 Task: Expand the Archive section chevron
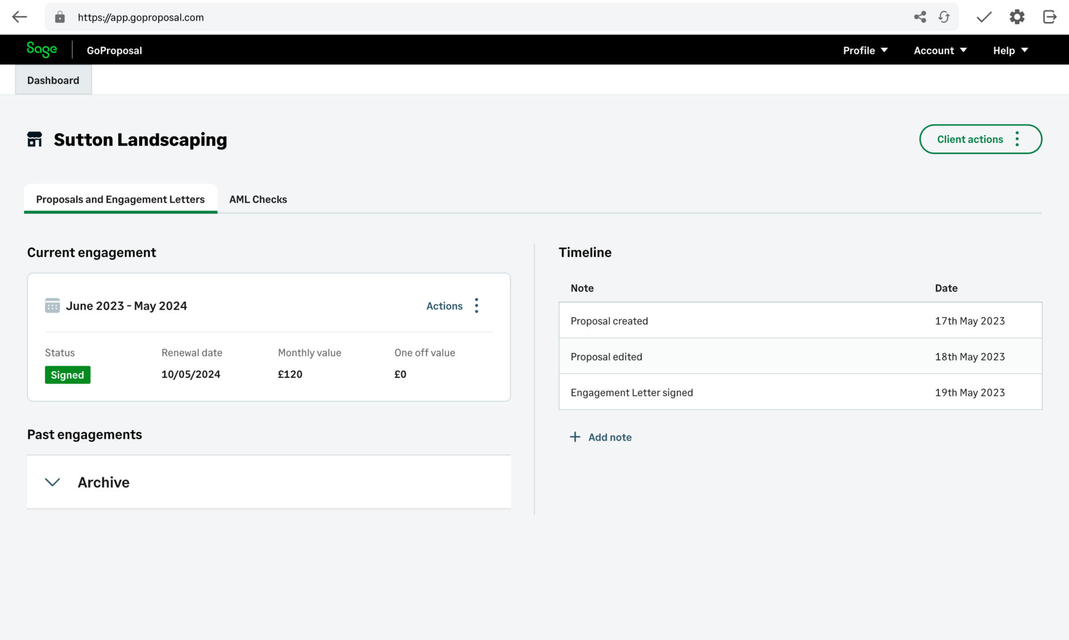pyautogui.click(x=53, y=482)
